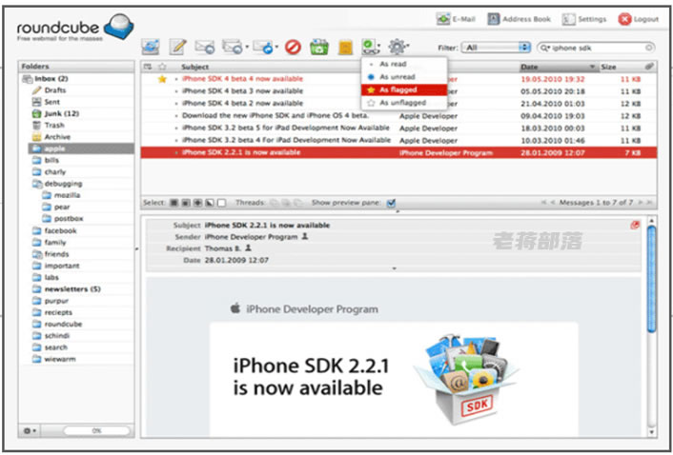Click the star column header icon

click(x=162, y=67)
